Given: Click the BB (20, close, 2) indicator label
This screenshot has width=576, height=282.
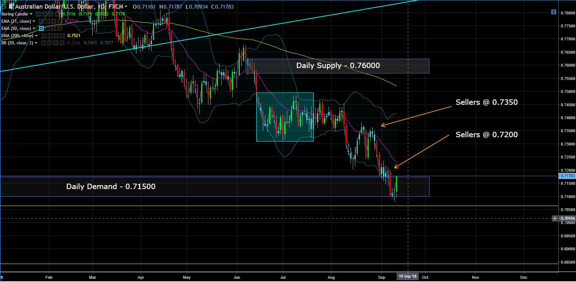Looking at the screenshot, I should pyautogui.click(x=17, y=43).
